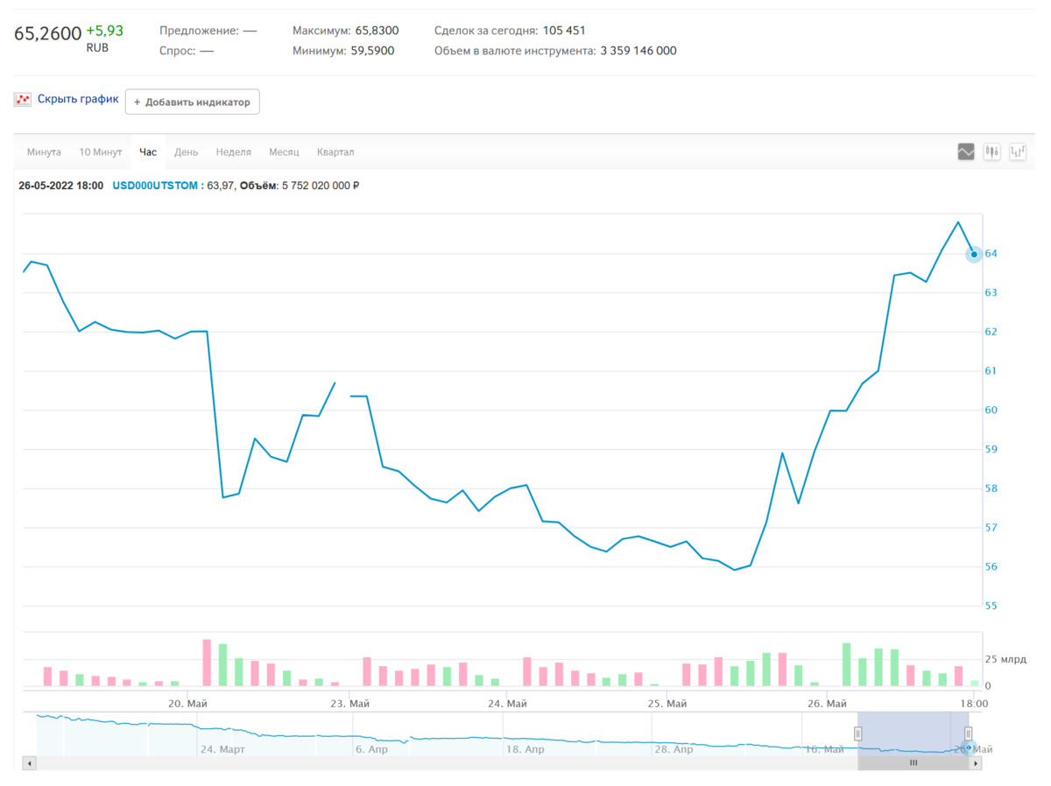Select the День interval tab

click(x=186, y=152)
